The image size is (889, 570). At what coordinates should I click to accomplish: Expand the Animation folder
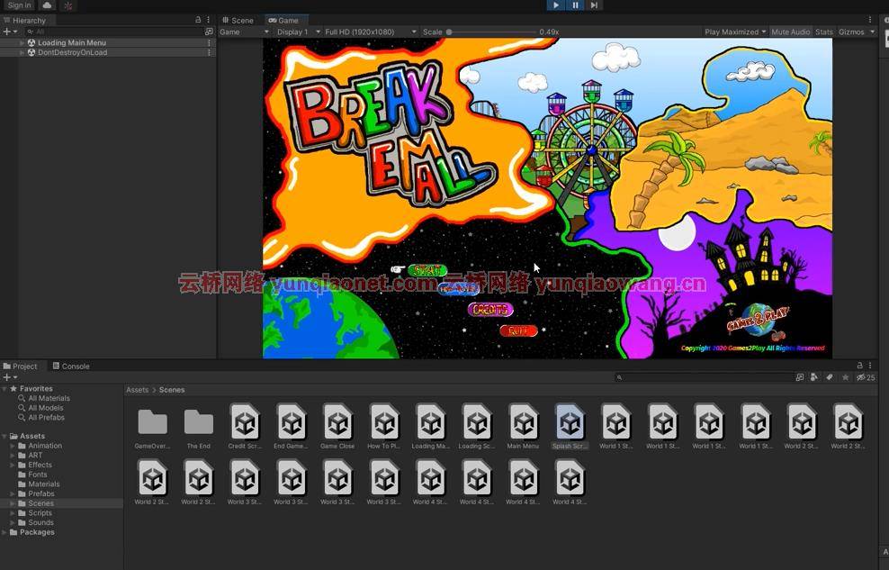click(13, 446)
